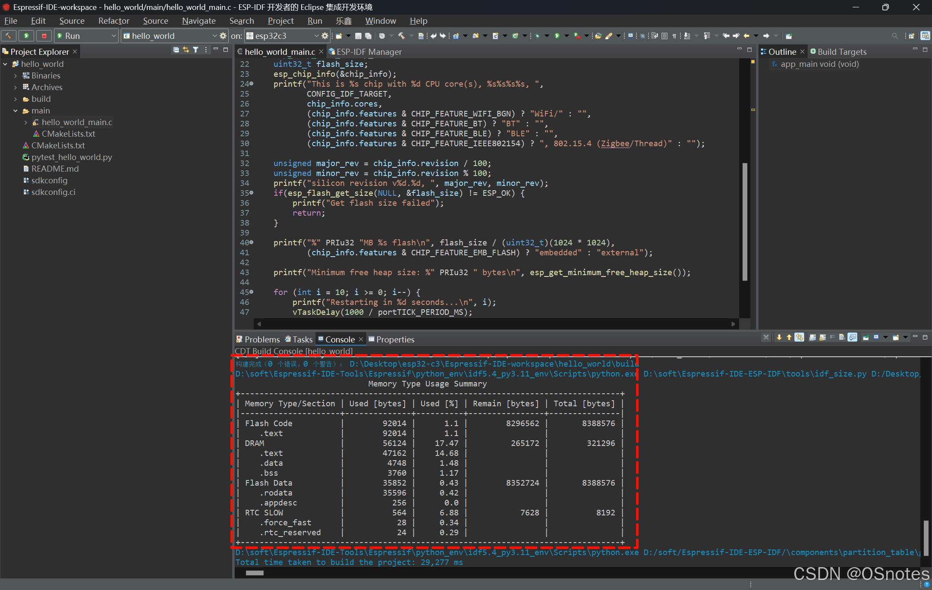Toggle Show Console When Output Changes button

[853, 338]
